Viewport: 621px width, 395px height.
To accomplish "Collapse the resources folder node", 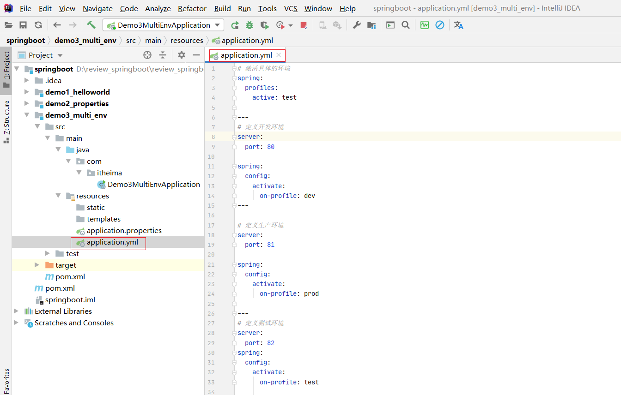I will point(58,196).
